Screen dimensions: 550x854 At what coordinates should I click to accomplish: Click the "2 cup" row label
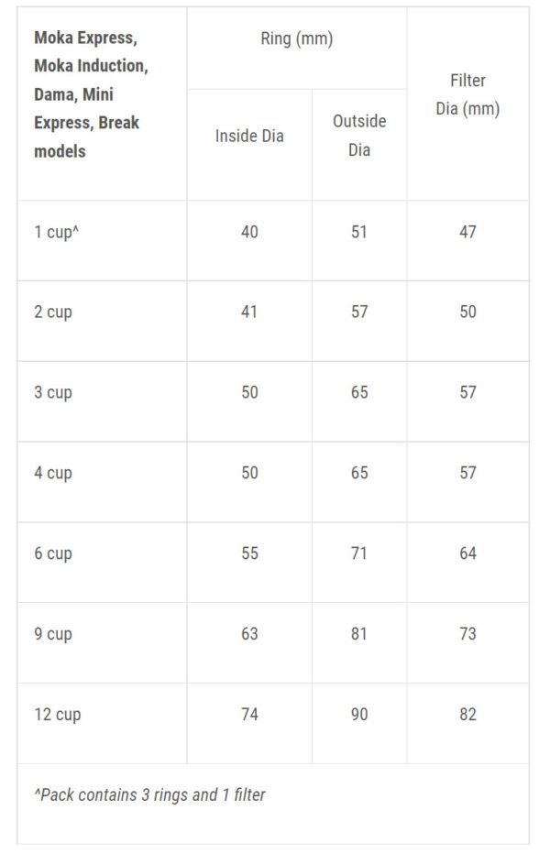[x=53, y=312]
